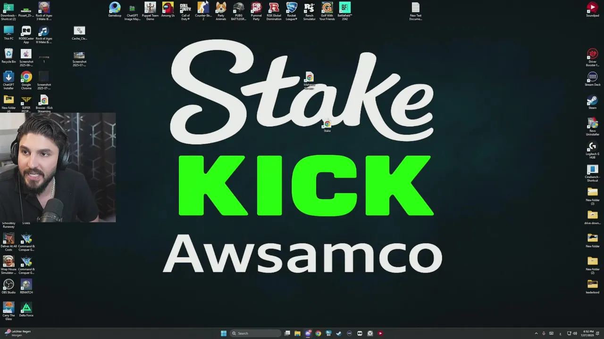Launch Delta Force shortcut

(26, 310)
